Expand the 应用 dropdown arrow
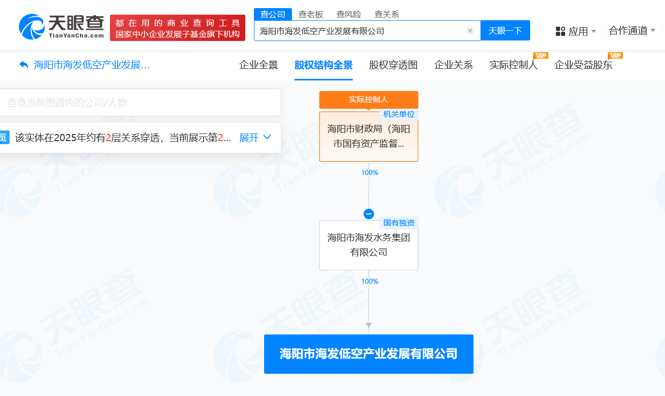This screenshot has height=396, width=665. (594, 31)
